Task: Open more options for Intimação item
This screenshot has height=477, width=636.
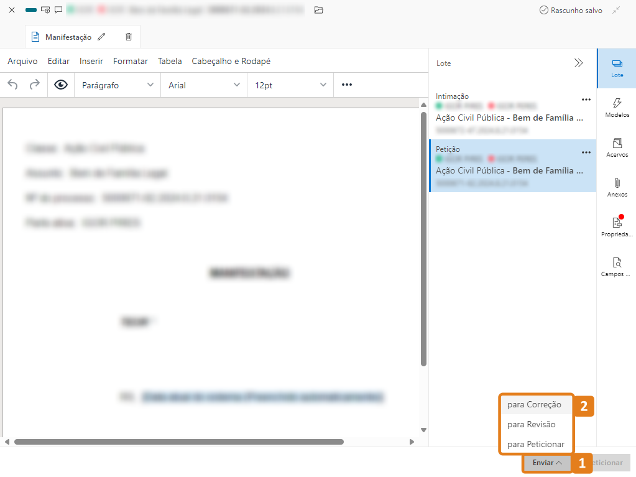Action: click(x=586, y=99)
